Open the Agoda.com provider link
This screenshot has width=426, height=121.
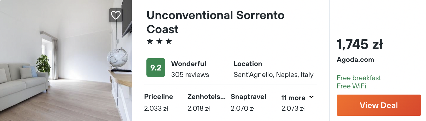[x=355, y=60]
